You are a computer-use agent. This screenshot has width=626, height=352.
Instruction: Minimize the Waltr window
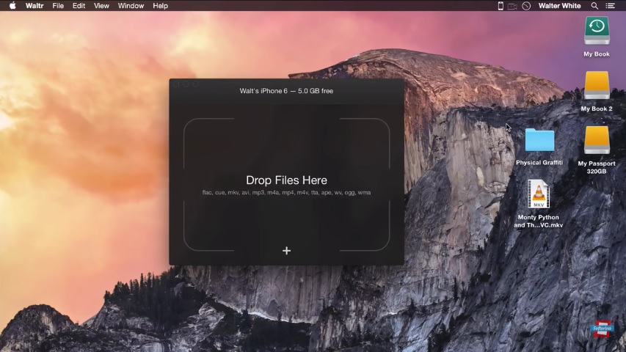tap(186, 84)
